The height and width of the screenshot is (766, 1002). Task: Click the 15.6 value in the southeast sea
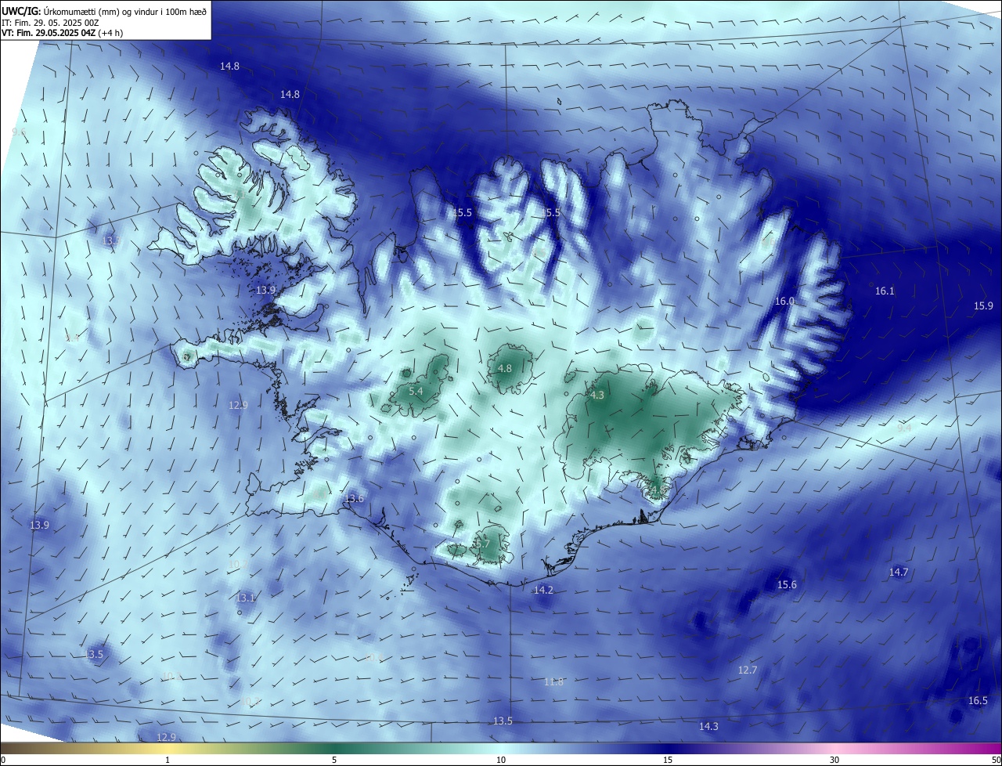pos(787,585)
